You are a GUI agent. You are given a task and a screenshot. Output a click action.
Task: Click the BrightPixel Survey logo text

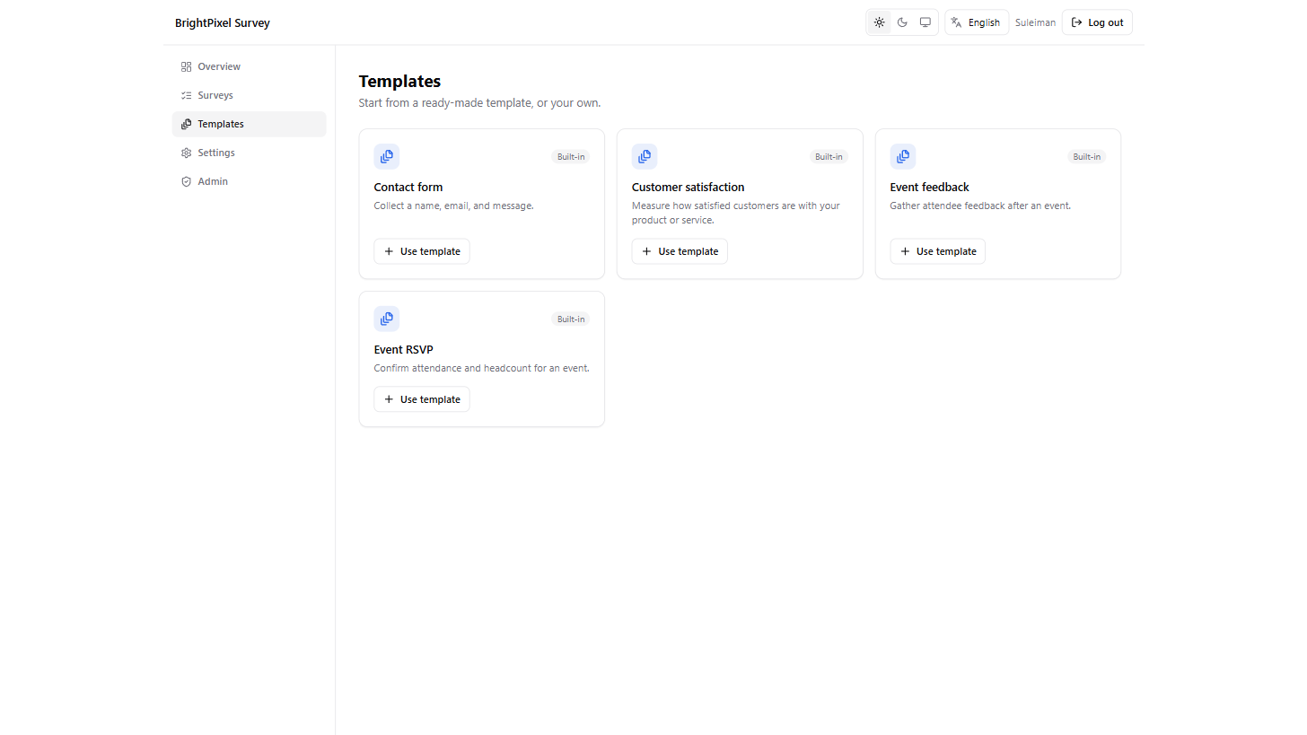click(x=223, y=22)
